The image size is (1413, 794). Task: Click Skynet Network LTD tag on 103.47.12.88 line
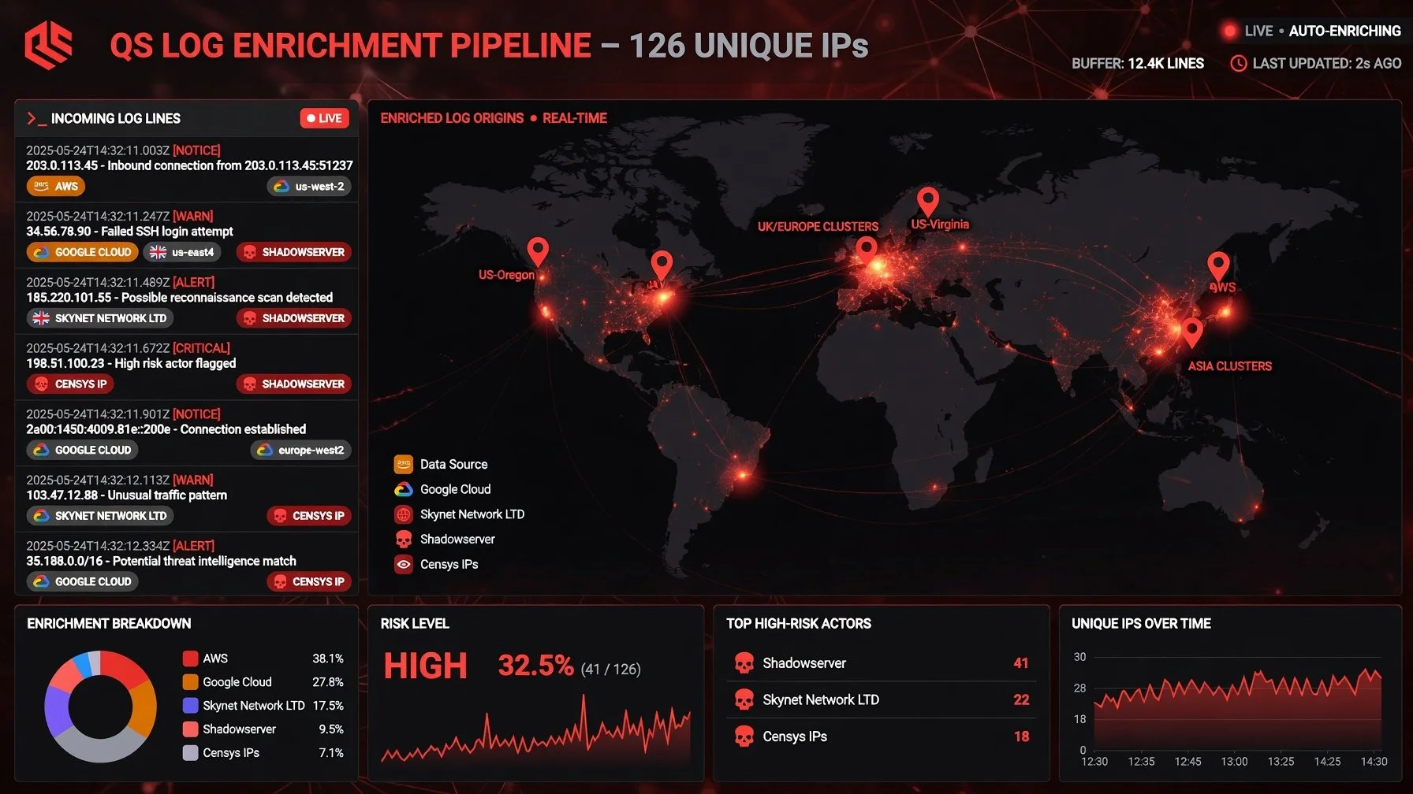100,516
